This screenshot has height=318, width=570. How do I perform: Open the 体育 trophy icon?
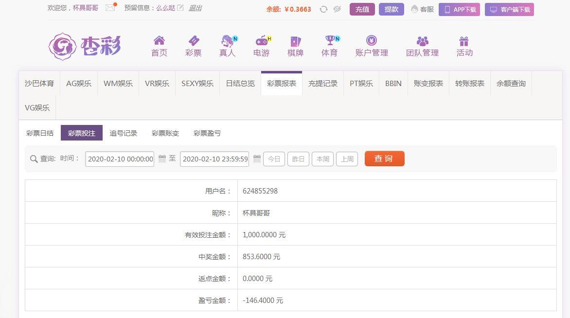click(x=330, y=41)
